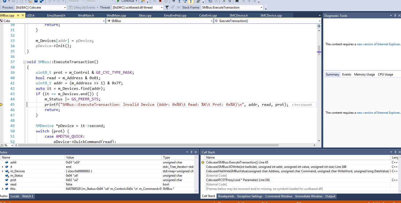Open the Thread dropdown for ucrtbased.dll thread

(138, 7)
